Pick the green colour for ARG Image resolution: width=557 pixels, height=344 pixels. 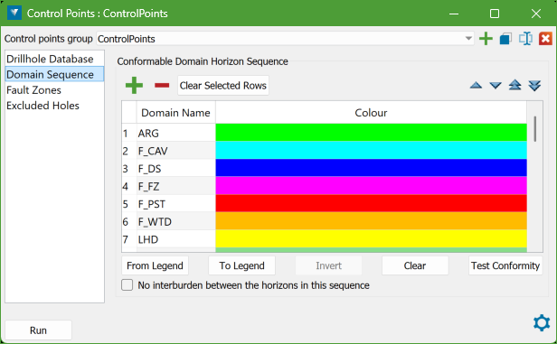[x=371, y=133]
